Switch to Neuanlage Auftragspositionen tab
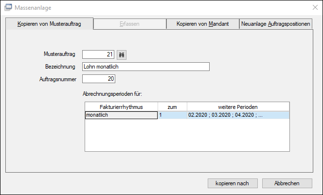The image size is (323, 195). coord(276,24)
